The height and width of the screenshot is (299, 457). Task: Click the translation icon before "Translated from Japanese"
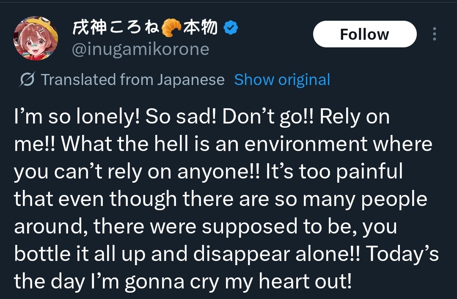[27, 80]
